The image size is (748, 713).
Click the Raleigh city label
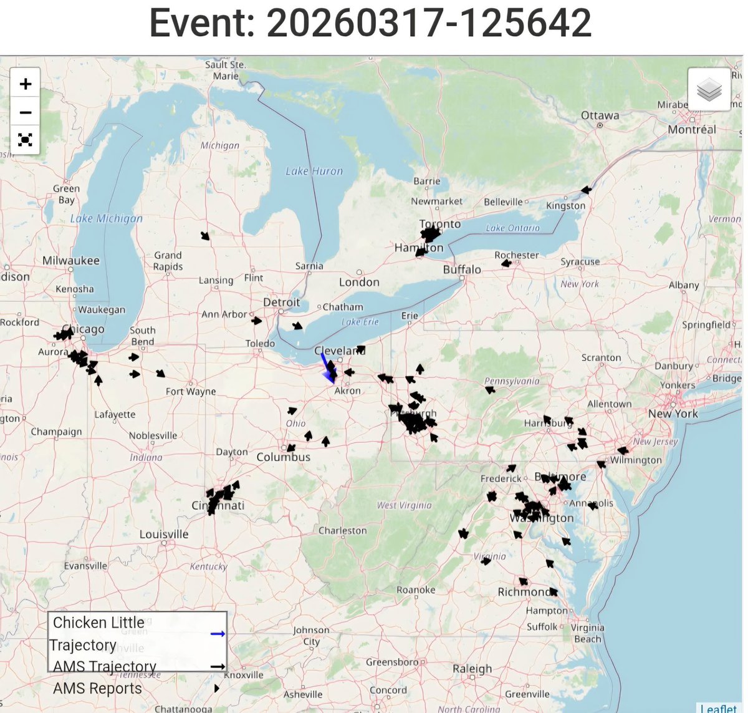click(x=472, y=669)
